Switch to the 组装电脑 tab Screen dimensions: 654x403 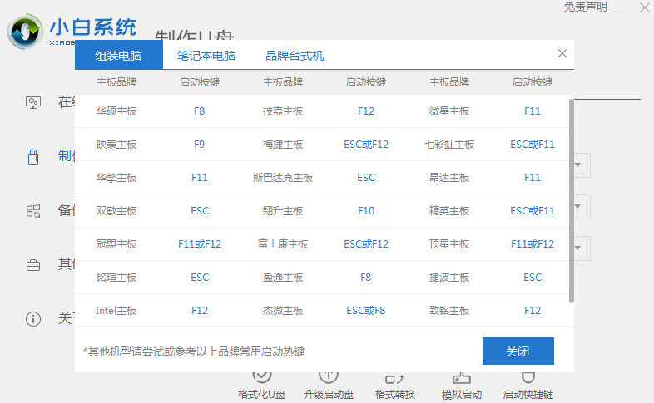118,57
